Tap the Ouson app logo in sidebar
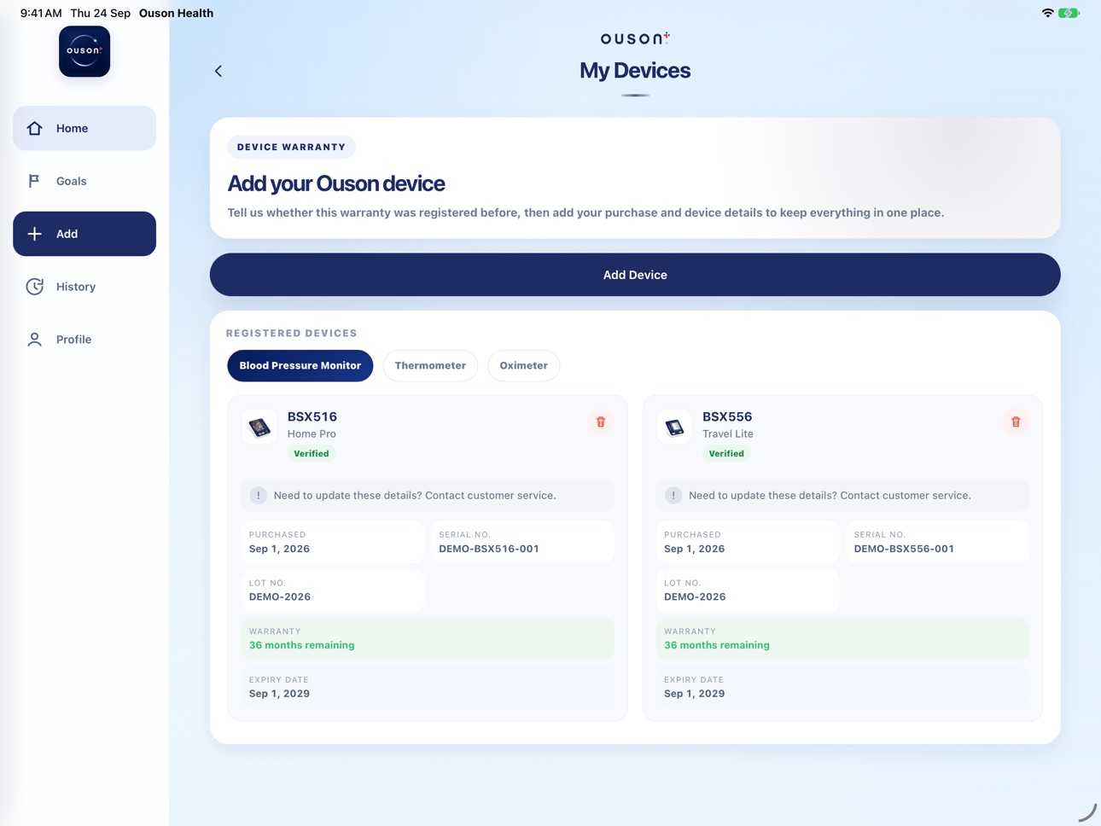This screenshot has height=826, width=1101. (84, 51)
